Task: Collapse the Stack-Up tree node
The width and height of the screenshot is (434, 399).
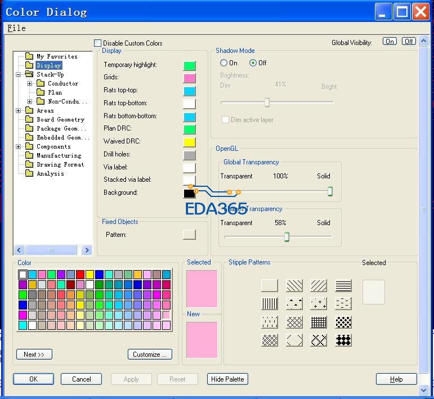Action: tap(18, 74)
